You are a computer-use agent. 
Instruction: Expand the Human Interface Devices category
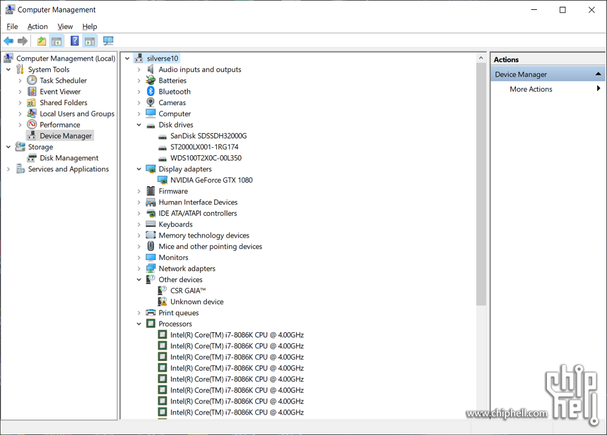click(x=139, y=202)
